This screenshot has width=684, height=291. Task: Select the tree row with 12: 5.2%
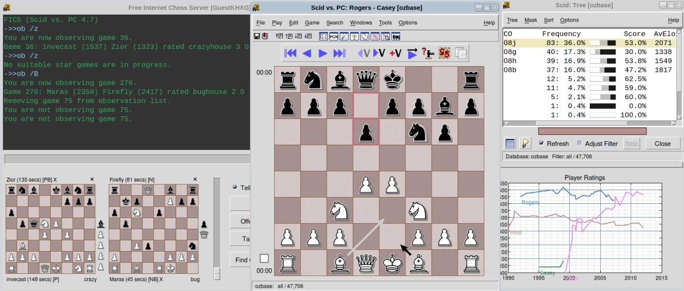click(x=588, y=79)
